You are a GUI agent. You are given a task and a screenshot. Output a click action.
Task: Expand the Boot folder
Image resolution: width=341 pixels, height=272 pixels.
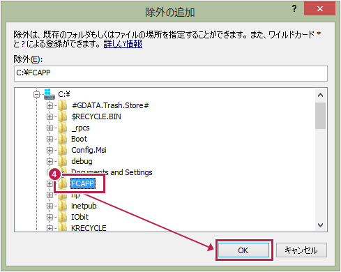(x=50, y=139)
